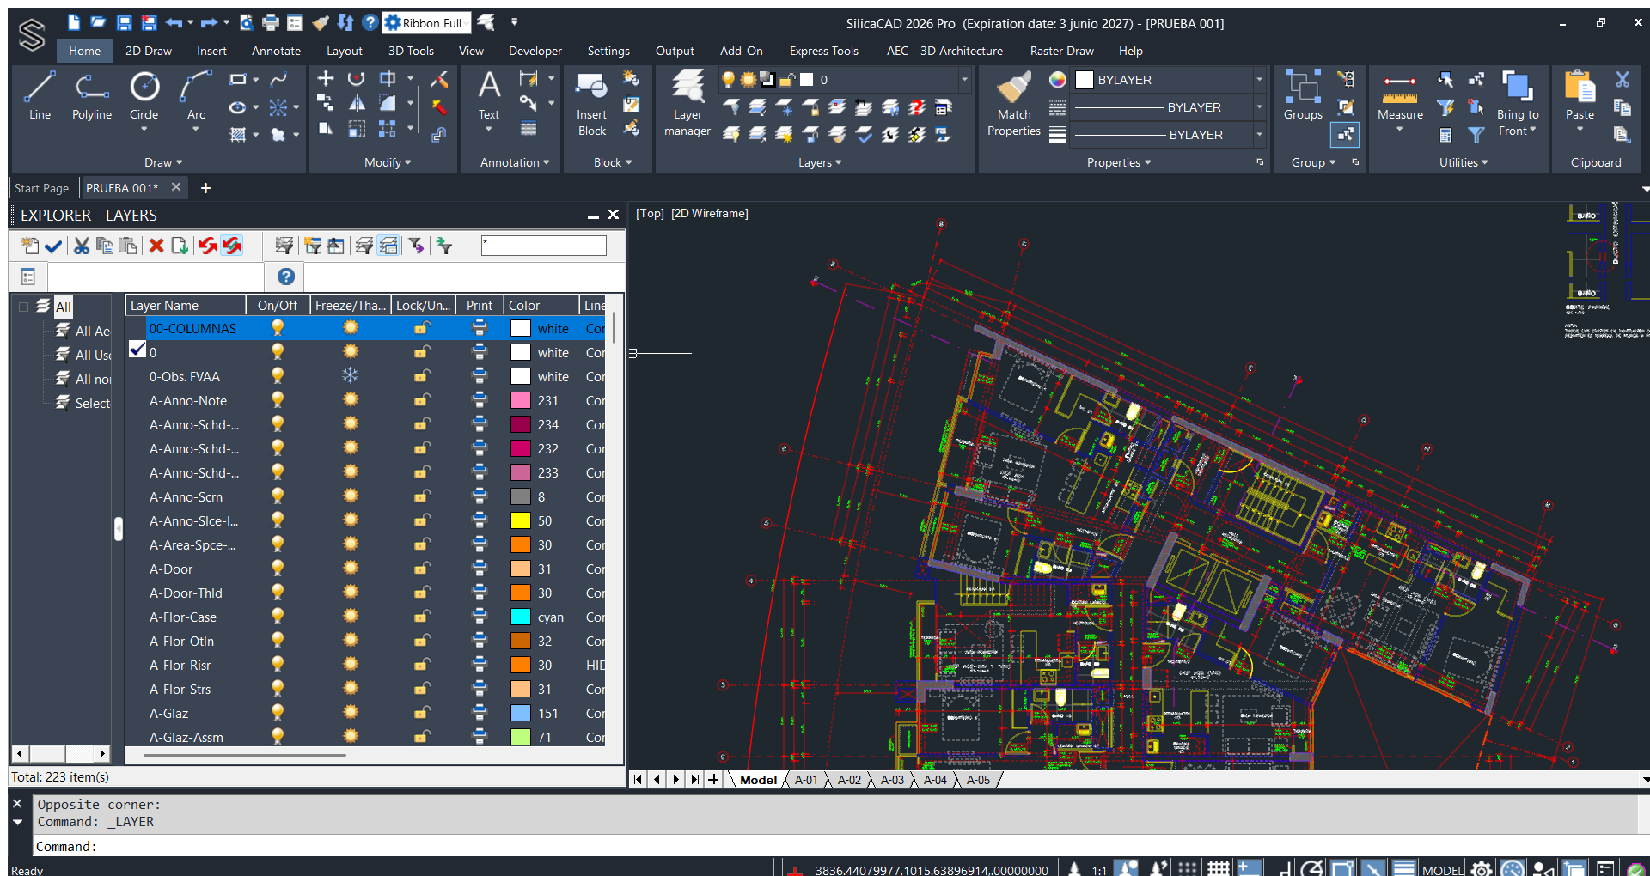Toggle lock for A-Anno-Scrn layer
Viewport: 1650px width, 876px height.
(x=422, y=496)
